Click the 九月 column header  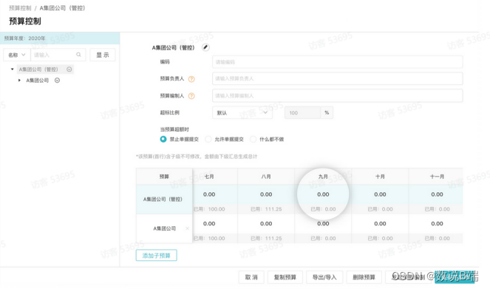point(323,177)
